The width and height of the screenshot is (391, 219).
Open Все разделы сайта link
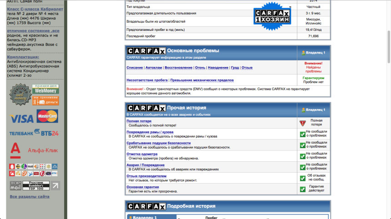point(30,197)
